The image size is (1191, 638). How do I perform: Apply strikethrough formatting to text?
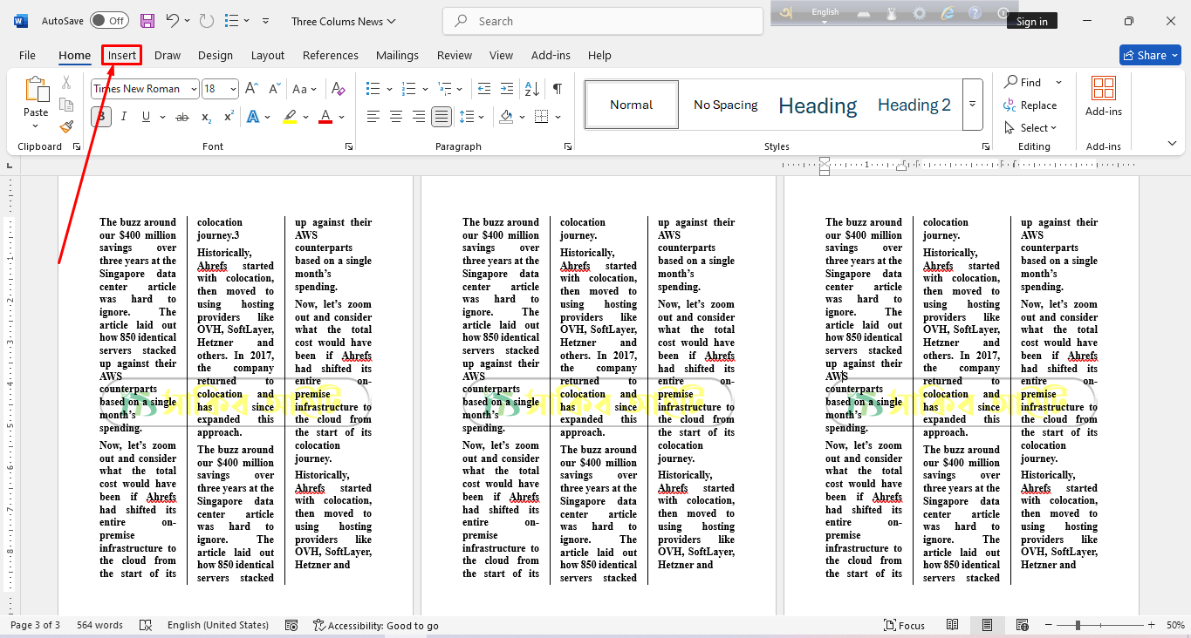pyautogui.click(x=181, y=117)
